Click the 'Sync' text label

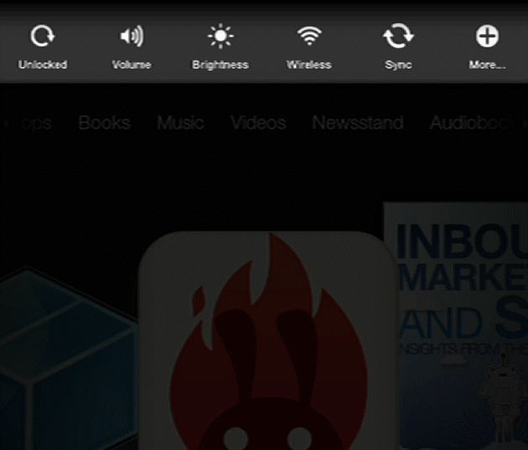[x=398, y=65]
